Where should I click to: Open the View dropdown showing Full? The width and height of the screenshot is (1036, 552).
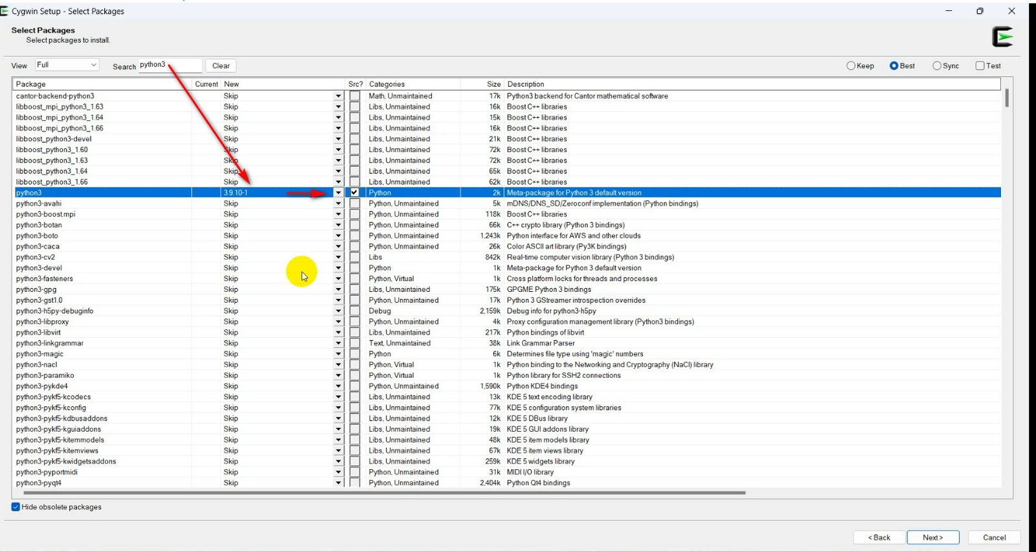pyautogui.click(x=67, y=65)
